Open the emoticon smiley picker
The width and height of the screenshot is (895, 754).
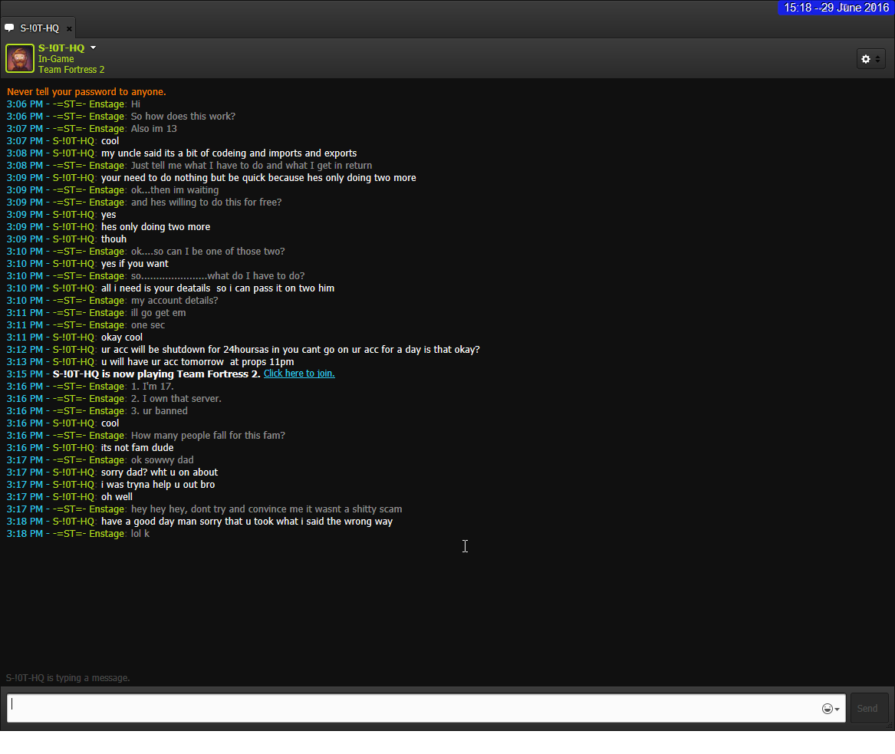point(827,709)
